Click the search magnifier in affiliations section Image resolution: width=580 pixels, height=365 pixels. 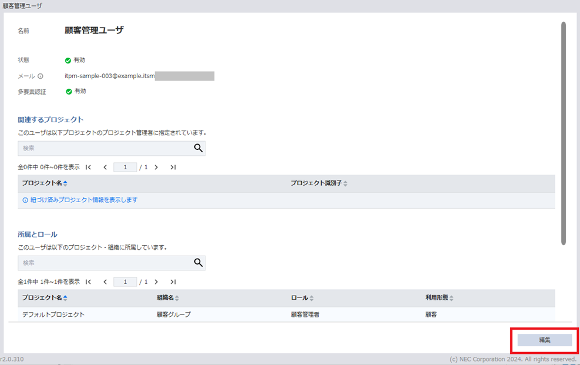[x=198, y=263]
